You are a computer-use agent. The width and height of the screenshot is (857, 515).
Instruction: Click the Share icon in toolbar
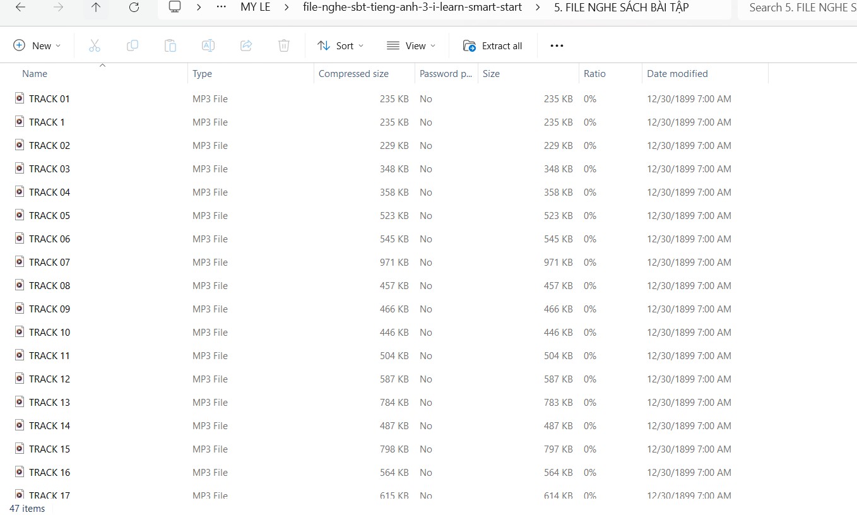pos(246,45)
